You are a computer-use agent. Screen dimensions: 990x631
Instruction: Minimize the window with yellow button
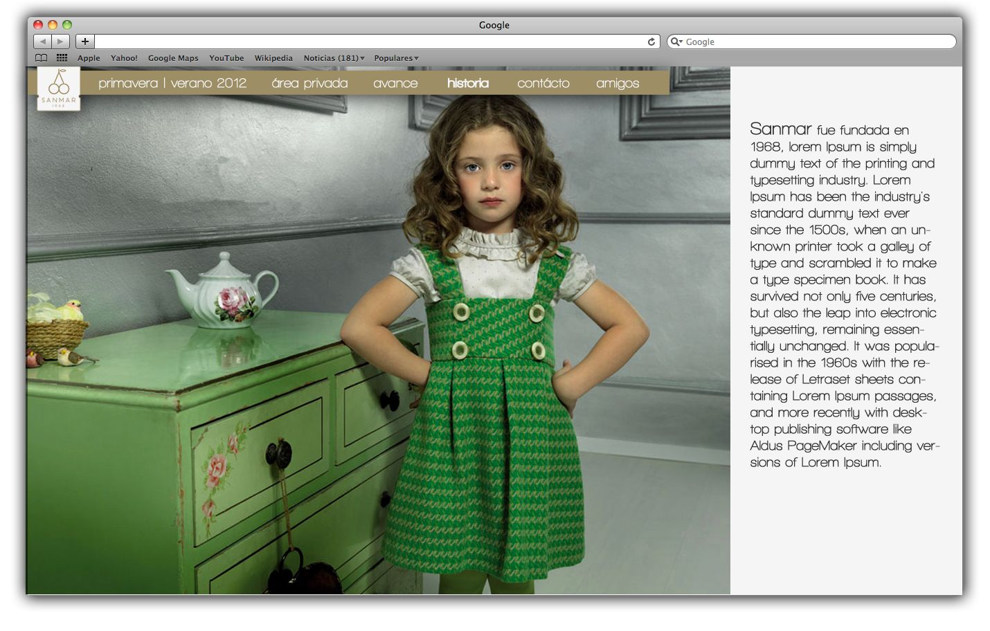[53, 25]
